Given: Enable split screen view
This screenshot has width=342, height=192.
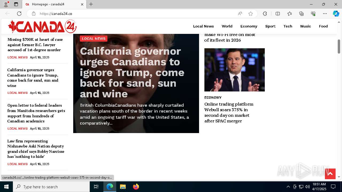Looking at the screenshot, I should point(278,14).
